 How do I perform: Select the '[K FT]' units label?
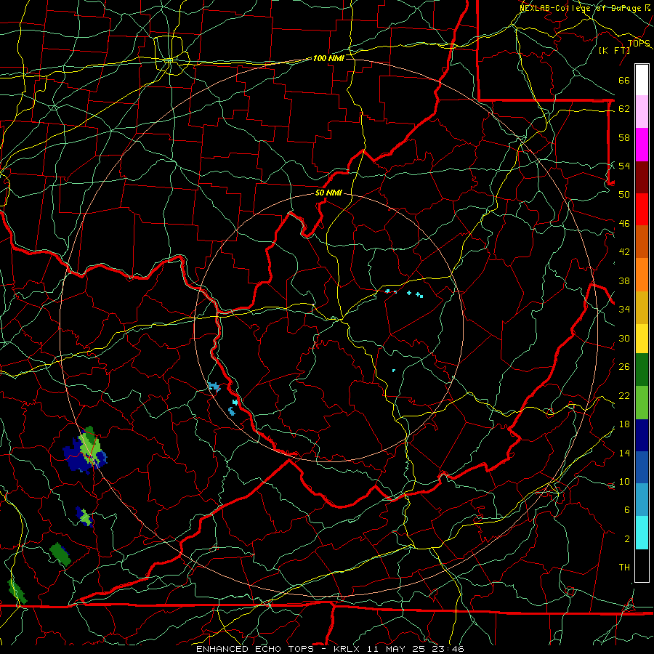[614, 51]
